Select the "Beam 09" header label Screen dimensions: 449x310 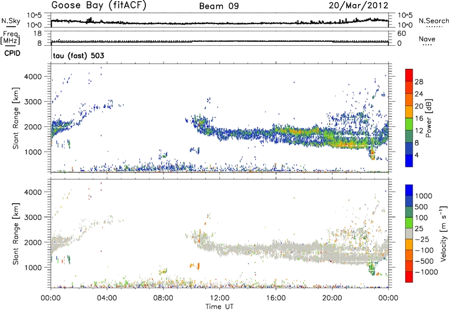coord(219,6)
